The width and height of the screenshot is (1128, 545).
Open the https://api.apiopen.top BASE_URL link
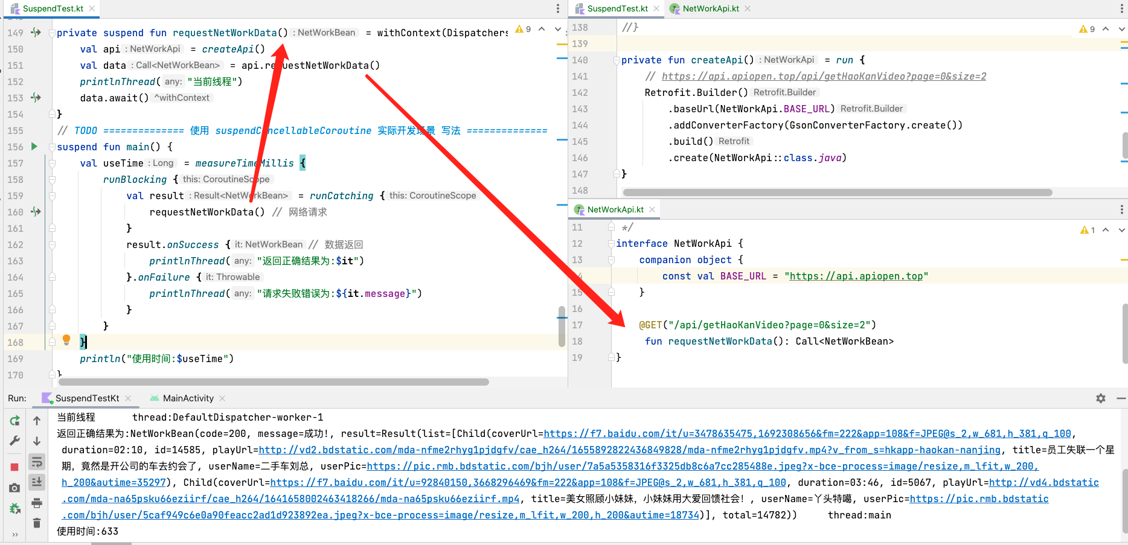(856, 276)
